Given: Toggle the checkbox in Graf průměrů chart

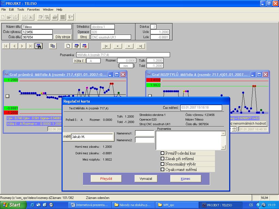Looking at the screenshot, I should [x=7, y=96].
